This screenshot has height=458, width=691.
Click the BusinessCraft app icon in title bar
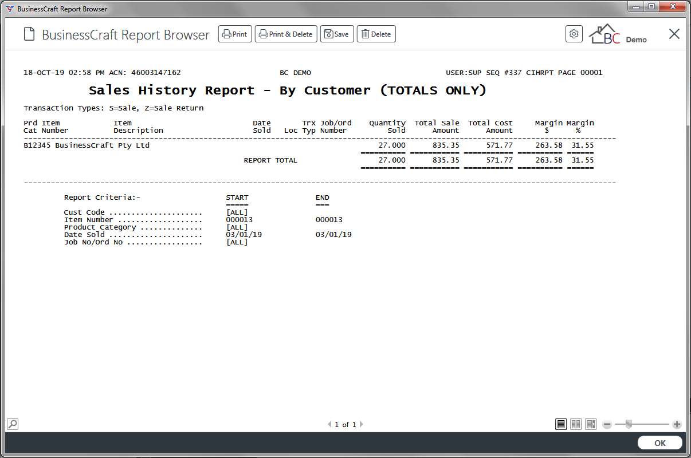[x=10, y=9]
